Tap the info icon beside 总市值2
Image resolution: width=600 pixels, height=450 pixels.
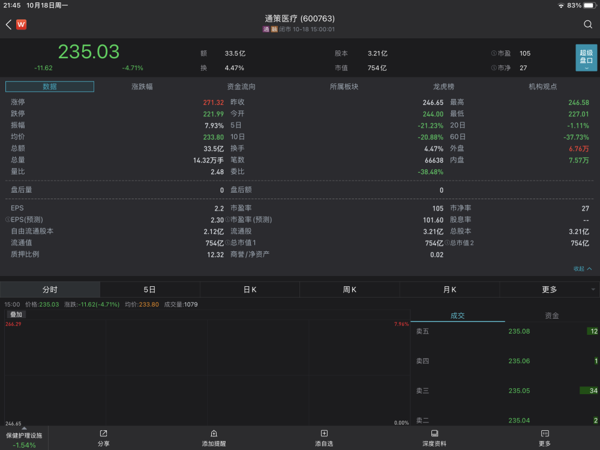tap(447, 242)
